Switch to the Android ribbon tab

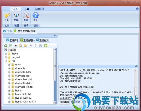(39, 9)
